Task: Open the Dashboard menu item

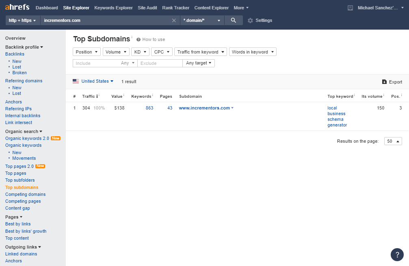Action: (47, 8)
